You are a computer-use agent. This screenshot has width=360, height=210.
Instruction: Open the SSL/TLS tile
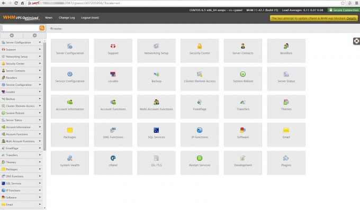(x=156, y=163)
